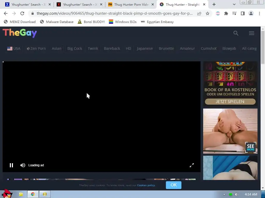Click the green tray network icon
Screen dimensions: 265x198
[x=231, y=194]
